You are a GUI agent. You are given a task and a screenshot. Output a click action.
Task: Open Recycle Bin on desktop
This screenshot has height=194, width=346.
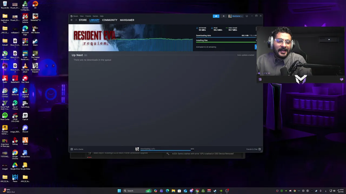5,5
